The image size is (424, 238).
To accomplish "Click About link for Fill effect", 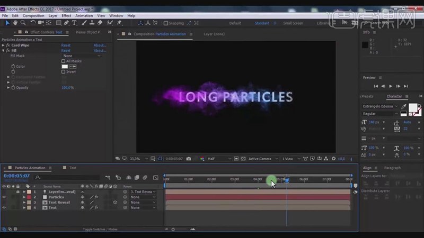I will (100, 51).
